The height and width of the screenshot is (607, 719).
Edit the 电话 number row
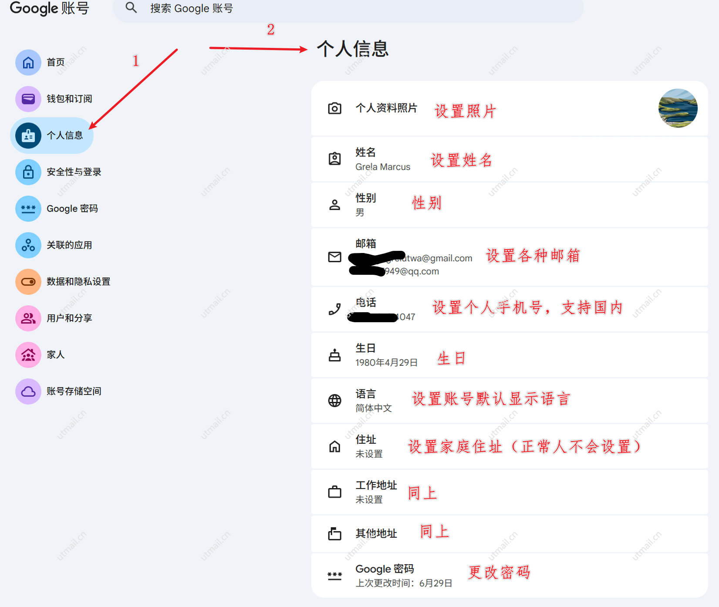(510, 309)
